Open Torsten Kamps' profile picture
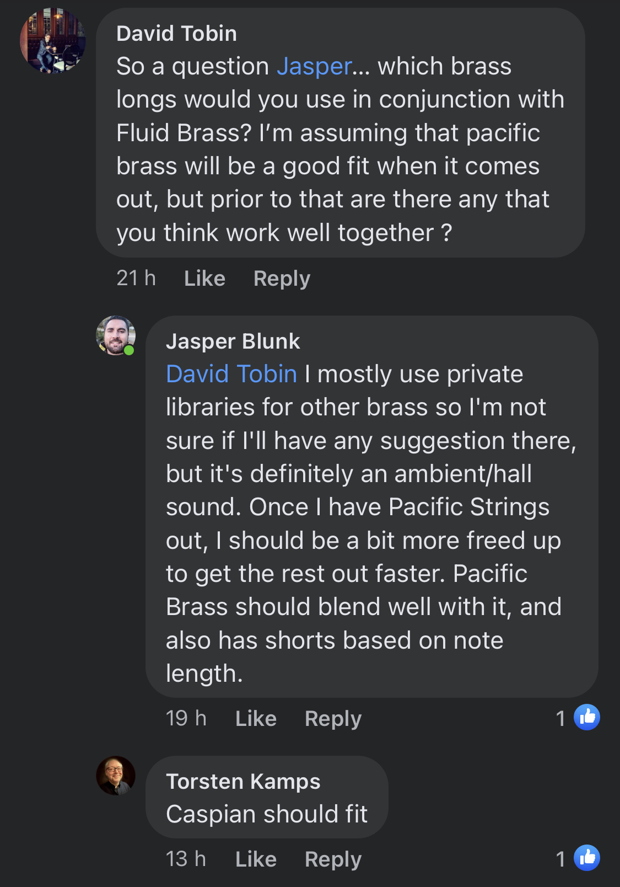This screenshot has width=620, height=887. [116, 776]
